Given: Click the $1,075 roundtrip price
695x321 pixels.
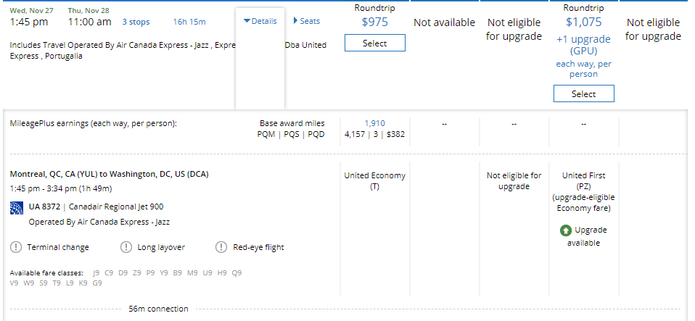Looking at the screenshot, I should [583, 22].
